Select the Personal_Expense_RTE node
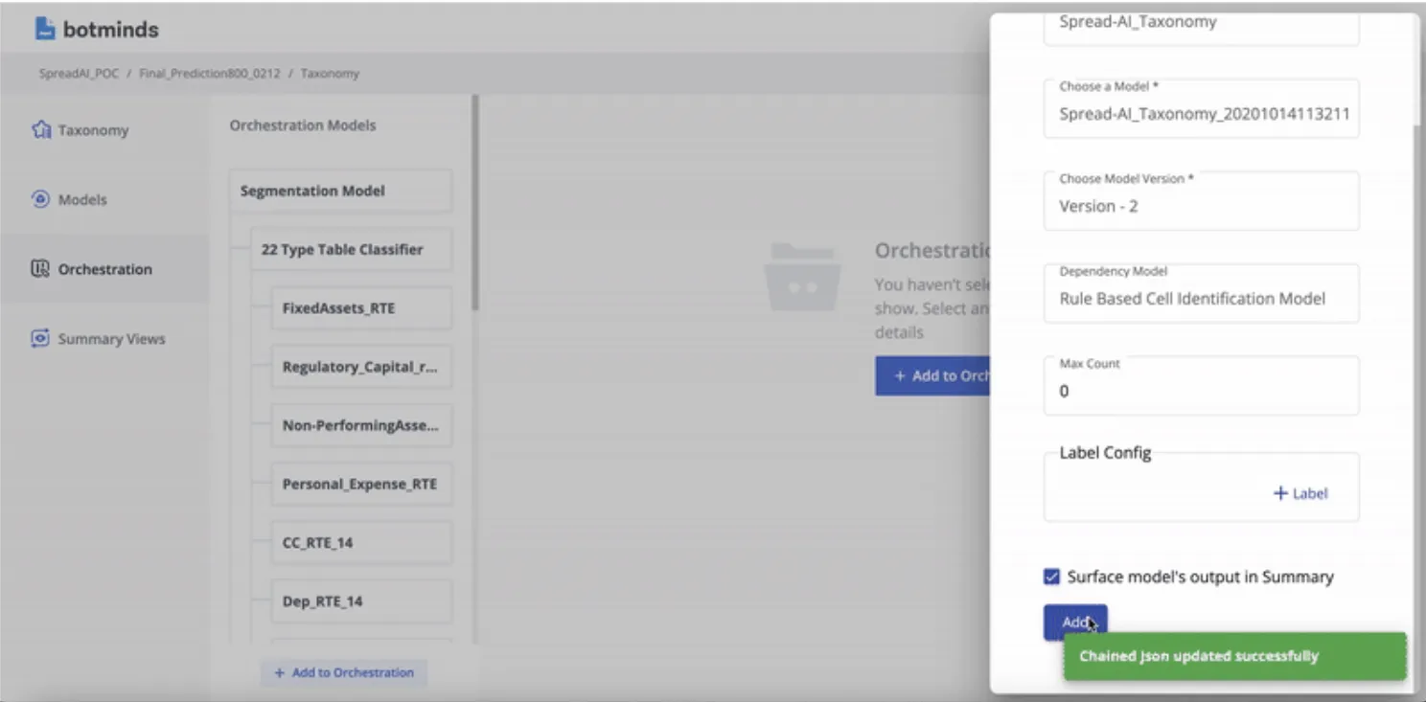Image resolution: width=1426 pixels, height=702 pixels. click(x=361, y=484)
